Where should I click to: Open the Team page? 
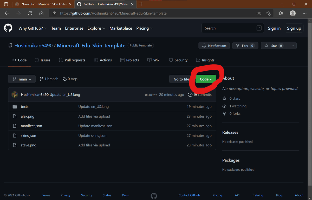coord(56,28)
